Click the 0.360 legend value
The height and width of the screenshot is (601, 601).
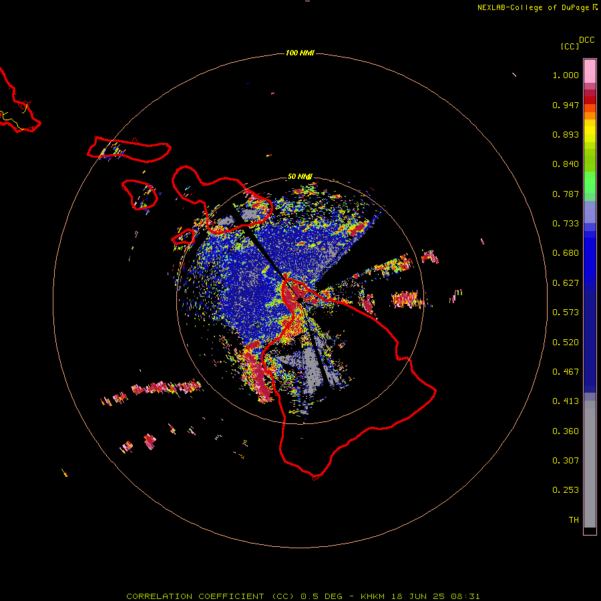566,431
